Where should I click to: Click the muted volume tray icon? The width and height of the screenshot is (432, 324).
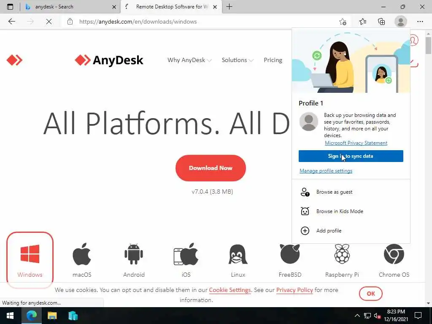[x=377, y=316]
